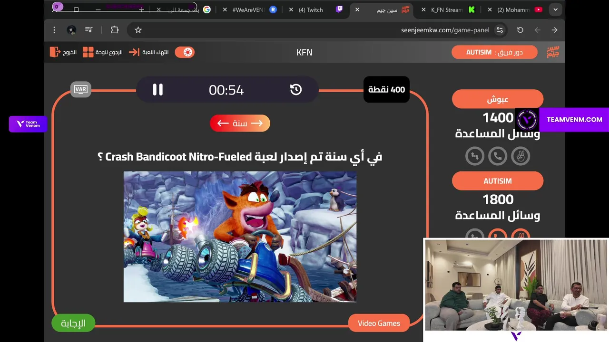Viewport: 609px width, 342px height.
Task: Click the دور فريق AUTISIM turn indicator
Action: (495, 52)
